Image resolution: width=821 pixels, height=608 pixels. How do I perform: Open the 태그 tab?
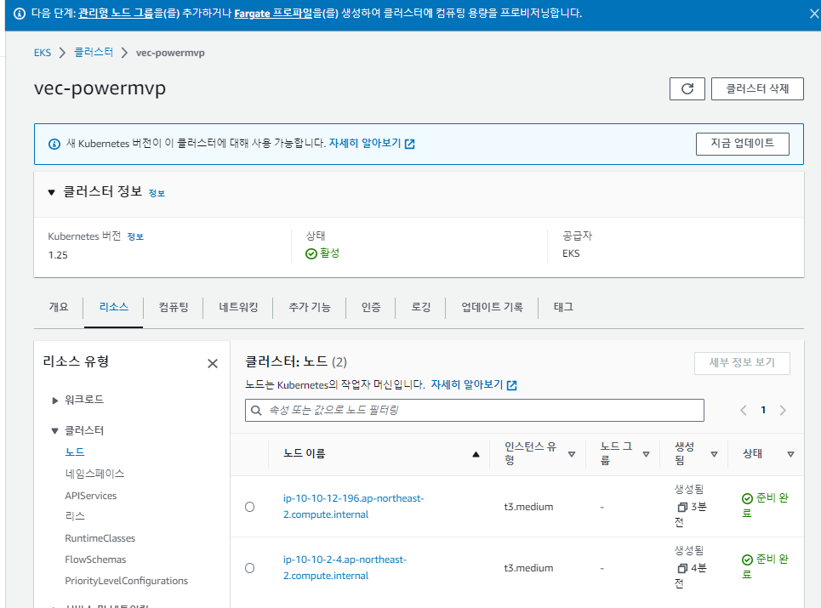563,307
